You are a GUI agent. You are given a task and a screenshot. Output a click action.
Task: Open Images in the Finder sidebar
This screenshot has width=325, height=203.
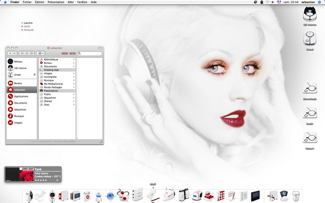(x=18, y=123)
